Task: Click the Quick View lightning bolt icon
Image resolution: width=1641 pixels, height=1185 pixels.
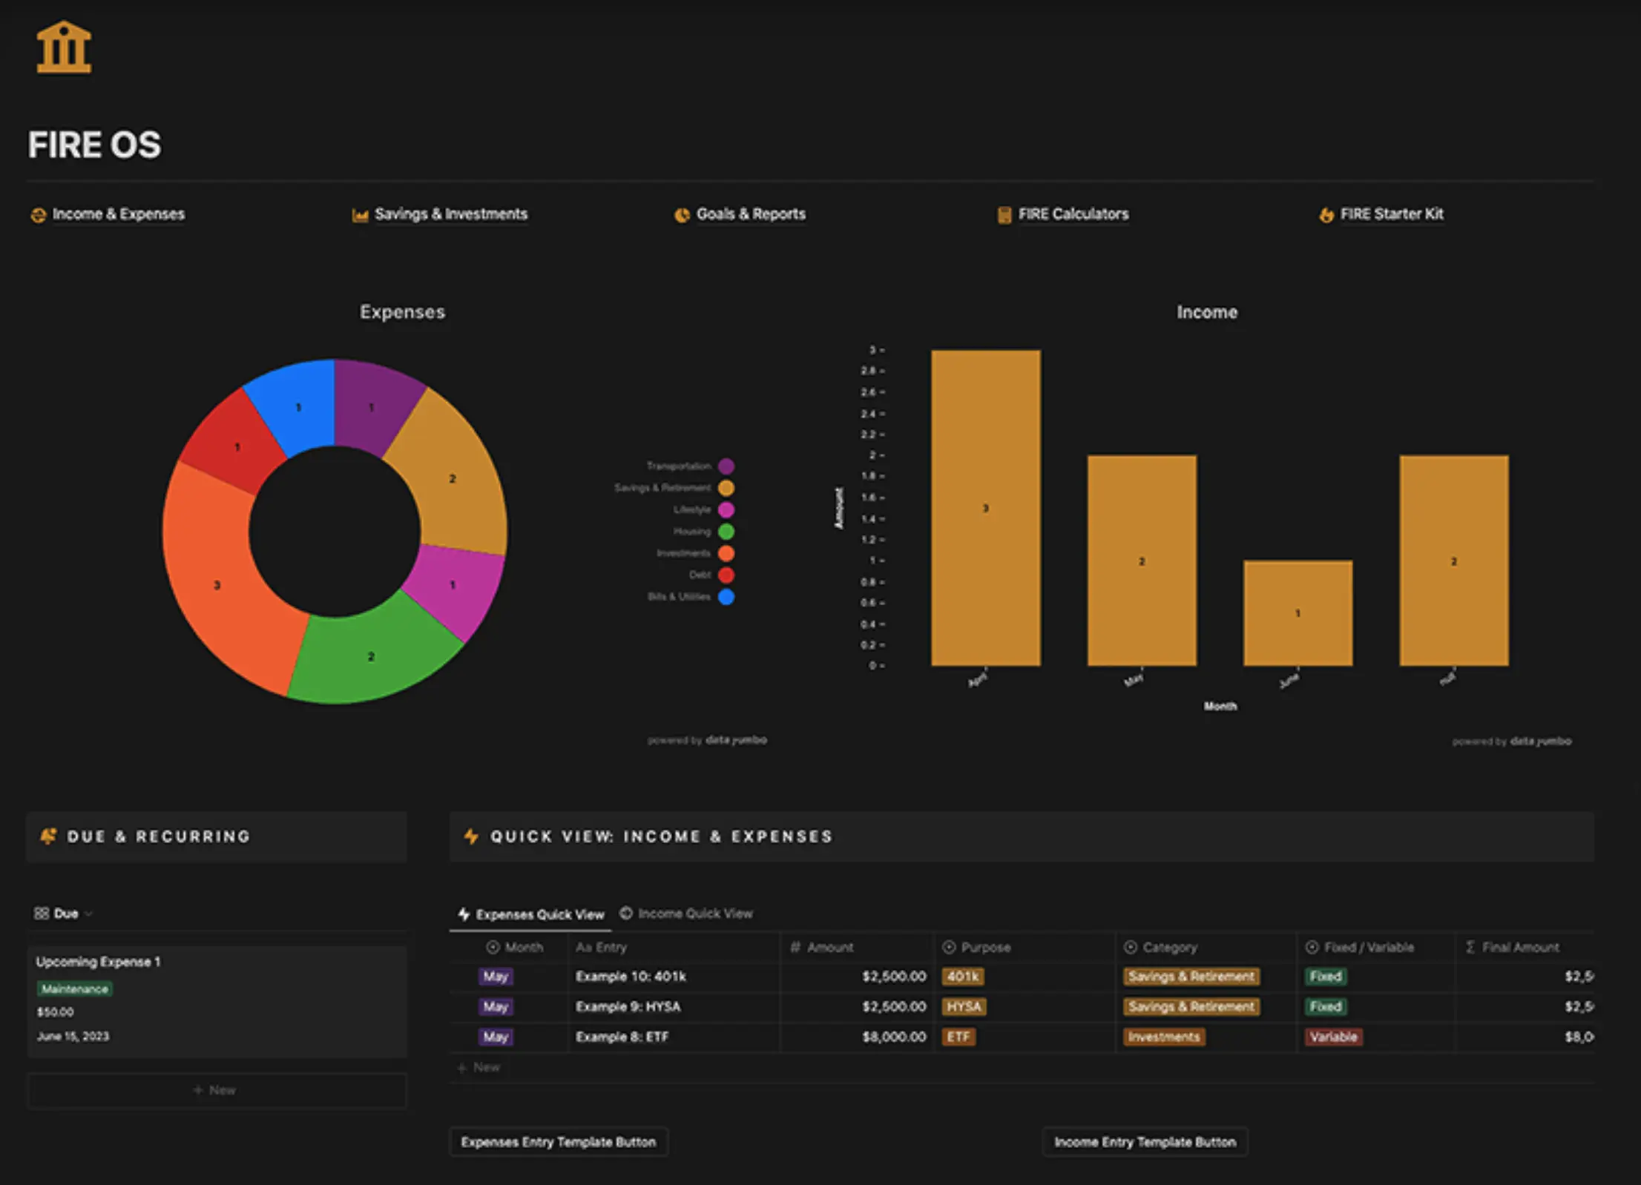Action: [x=471, y=836]
